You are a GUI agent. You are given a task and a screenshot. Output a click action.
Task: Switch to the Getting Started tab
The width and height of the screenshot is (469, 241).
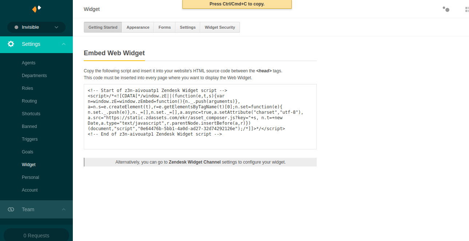pyautogui.click(x=103, y=27)
